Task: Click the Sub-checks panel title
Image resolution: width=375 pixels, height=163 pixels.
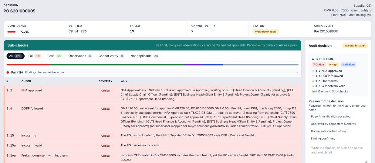Action: (18, 45)
